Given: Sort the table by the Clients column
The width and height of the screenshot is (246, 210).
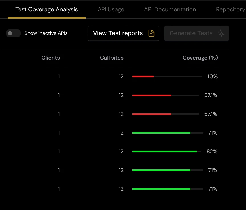Looking at the screenshot, I should [50, 58].
